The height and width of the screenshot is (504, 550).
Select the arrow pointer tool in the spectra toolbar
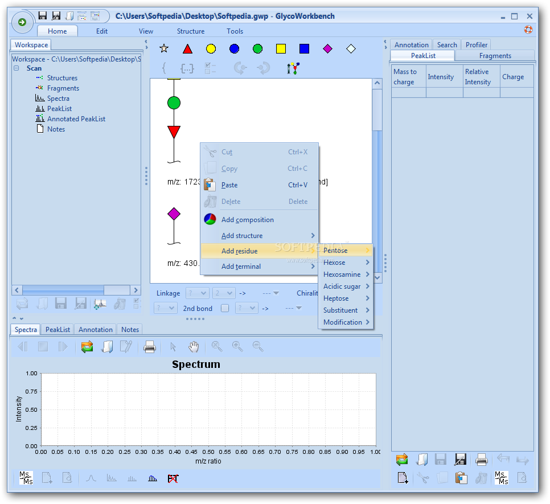(x=173, y=347)
